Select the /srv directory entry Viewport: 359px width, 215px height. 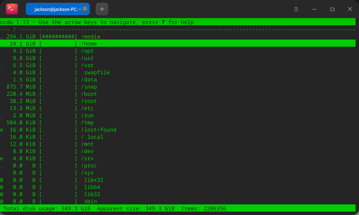[87, 159]
